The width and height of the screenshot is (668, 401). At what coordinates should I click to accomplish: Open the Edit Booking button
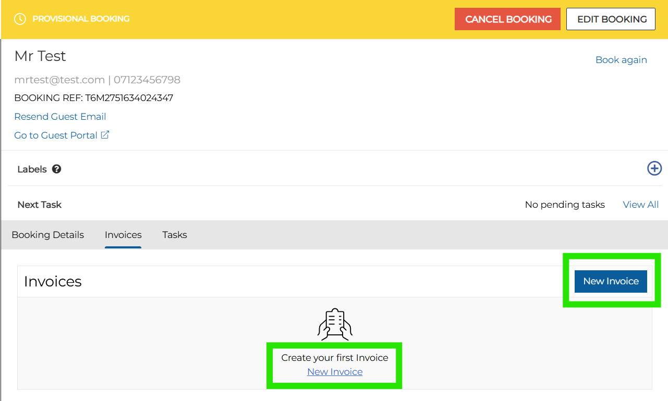pyautogui.click(x=611, y=19)
